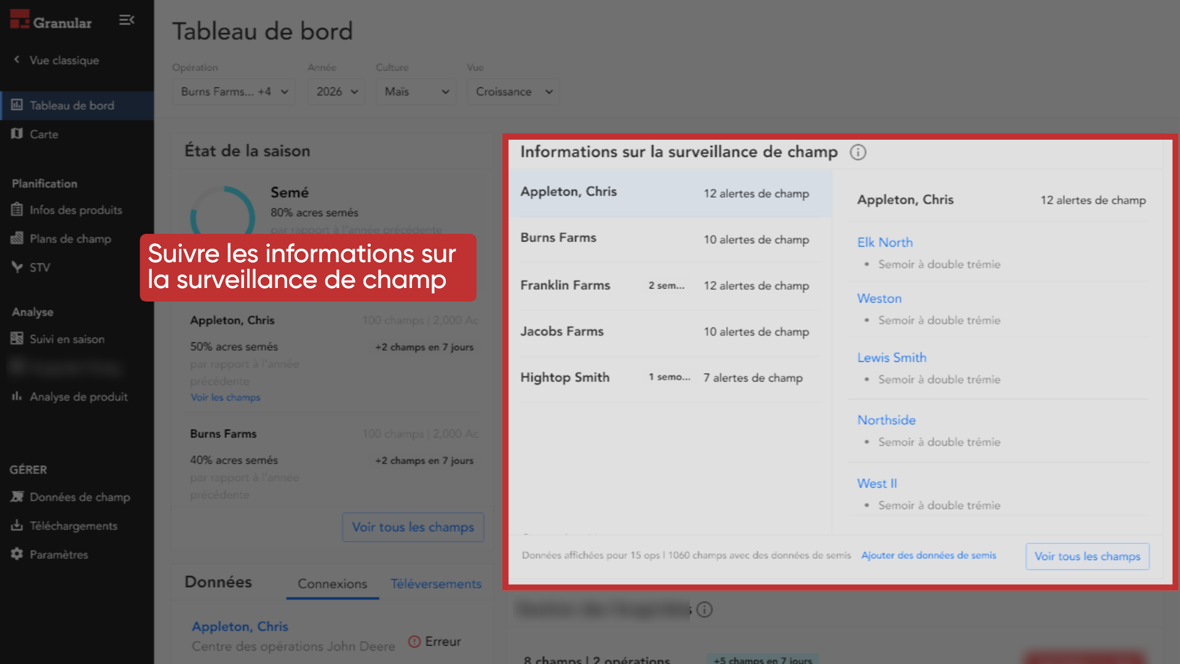Click Voir les champs link under Appleton

click(x=225, y=397)
